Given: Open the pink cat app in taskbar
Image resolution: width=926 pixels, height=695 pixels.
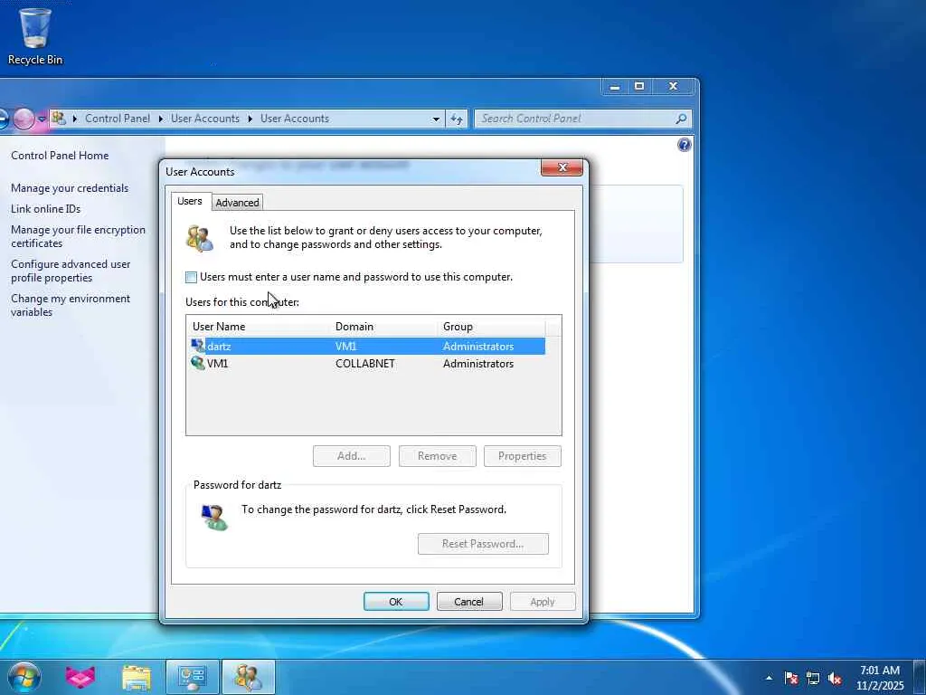Looking at the screenshot, I should pyautogui.click(x=80, y=677).
